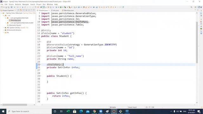Viewport: 203px width, 114px height.
Task: Expand the lib folder node
Action: (x=3, y=33)
